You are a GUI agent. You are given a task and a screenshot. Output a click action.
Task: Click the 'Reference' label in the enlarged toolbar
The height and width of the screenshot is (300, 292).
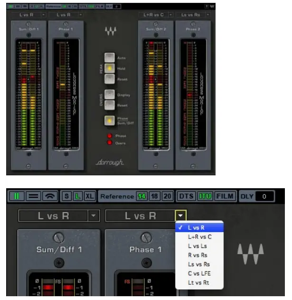(117, 197)
